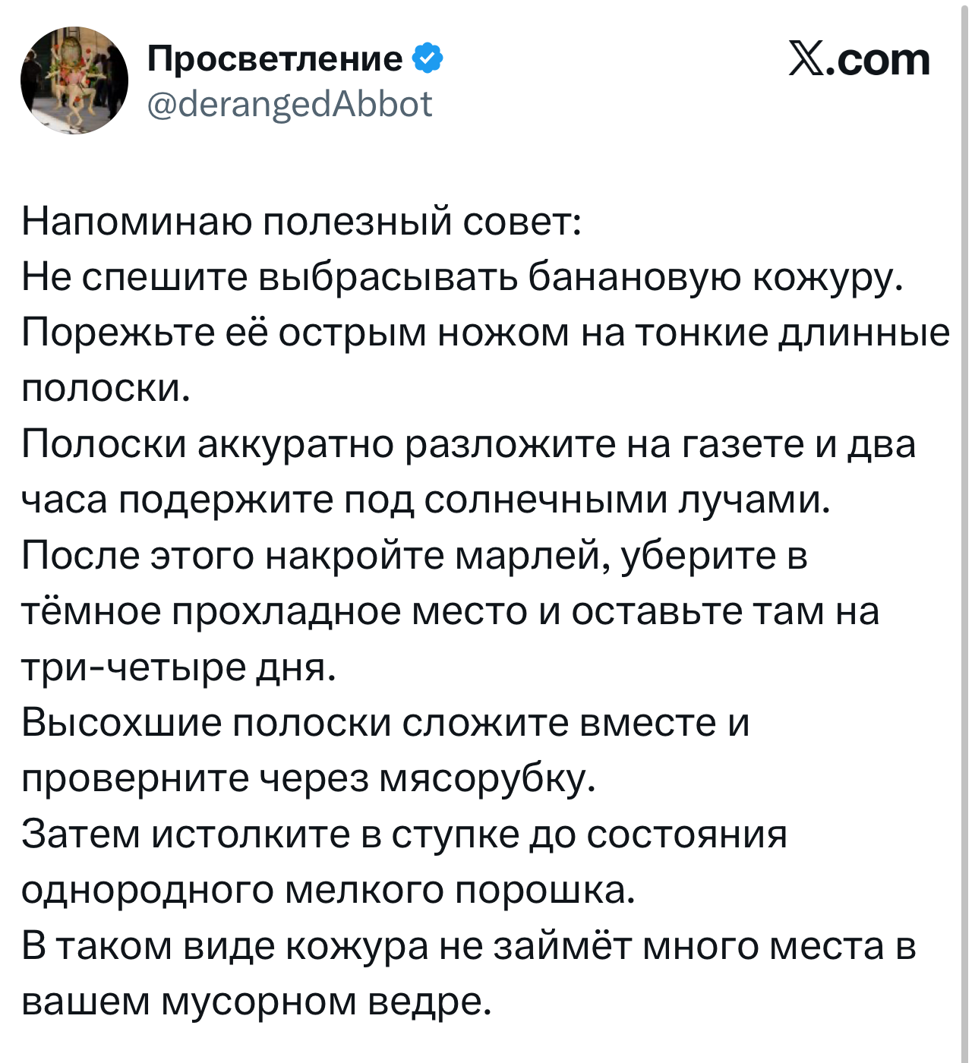Click the text 'солнечными лучами'

(x=625, y=500)
